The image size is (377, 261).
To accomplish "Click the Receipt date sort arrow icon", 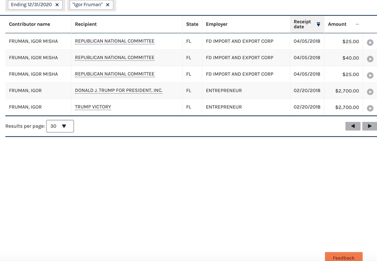I will coord(318,24).
